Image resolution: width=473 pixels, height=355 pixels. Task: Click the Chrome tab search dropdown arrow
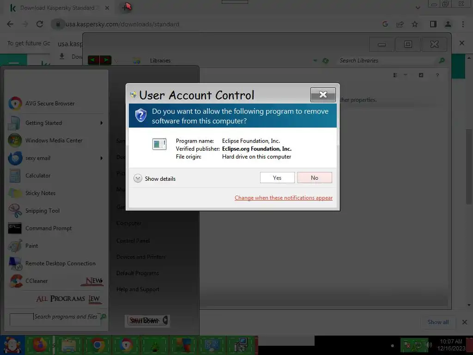[418, 8]
